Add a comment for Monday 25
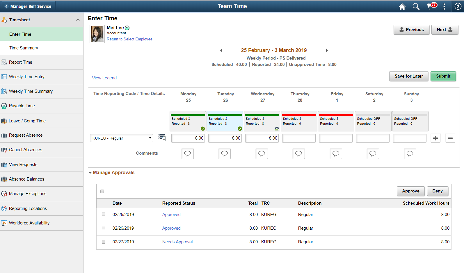The height and width of the screenshot is (273, 464). (188, 154)
